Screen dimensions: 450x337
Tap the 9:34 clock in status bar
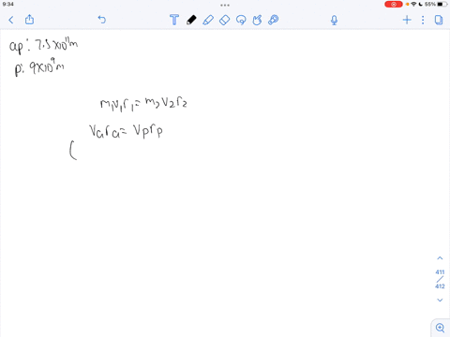coord(7,4)
